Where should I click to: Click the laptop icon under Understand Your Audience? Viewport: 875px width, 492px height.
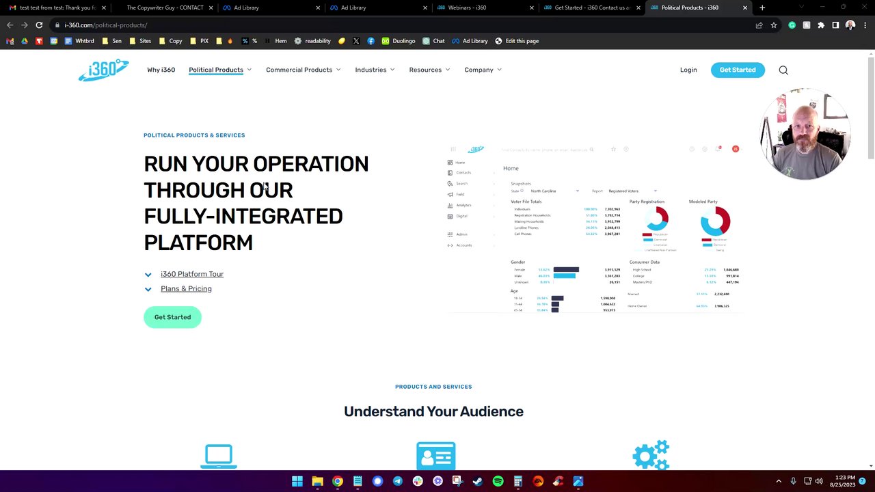pyautogui.click(x=219, y=456)
